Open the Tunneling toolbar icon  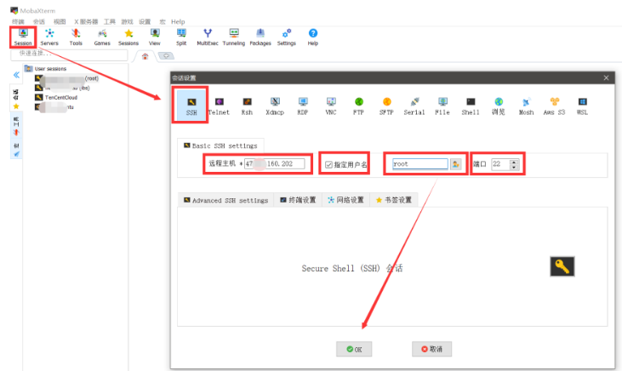(x=234, y=37)
